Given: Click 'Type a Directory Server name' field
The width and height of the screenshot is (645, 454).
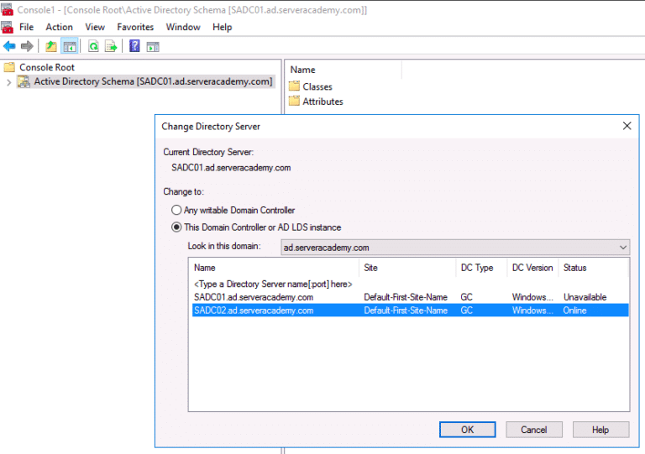Looking at the screenshot, I should (x=273, y=284).
